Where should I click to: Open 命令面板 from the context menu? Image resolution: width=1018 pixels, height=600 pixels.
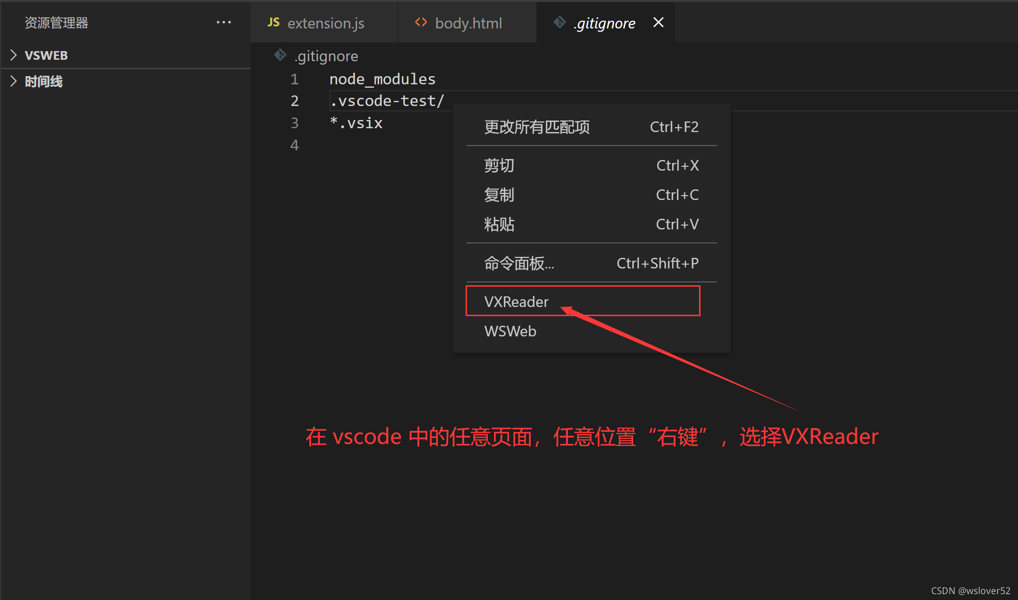tap(519, 263)
